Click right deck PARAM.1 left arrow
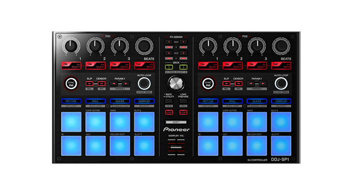This screenshot has height=195, width=352. [251, 84]
